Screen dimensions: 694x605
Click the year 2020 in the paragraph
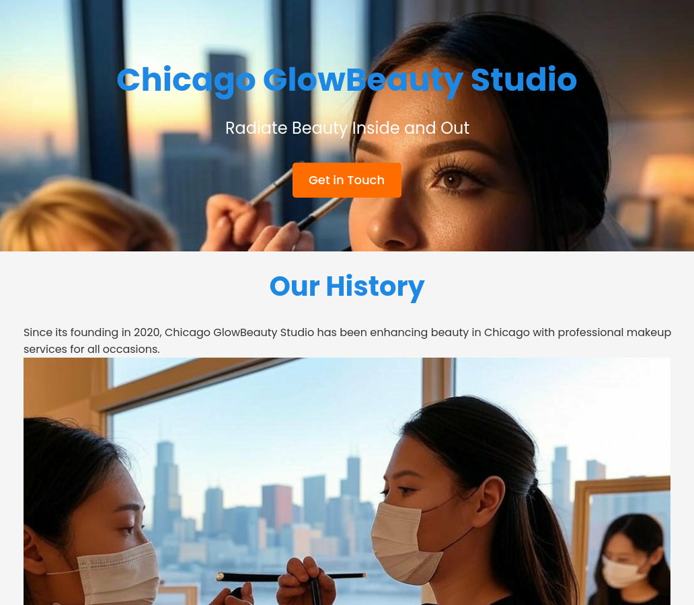point(147,332)
